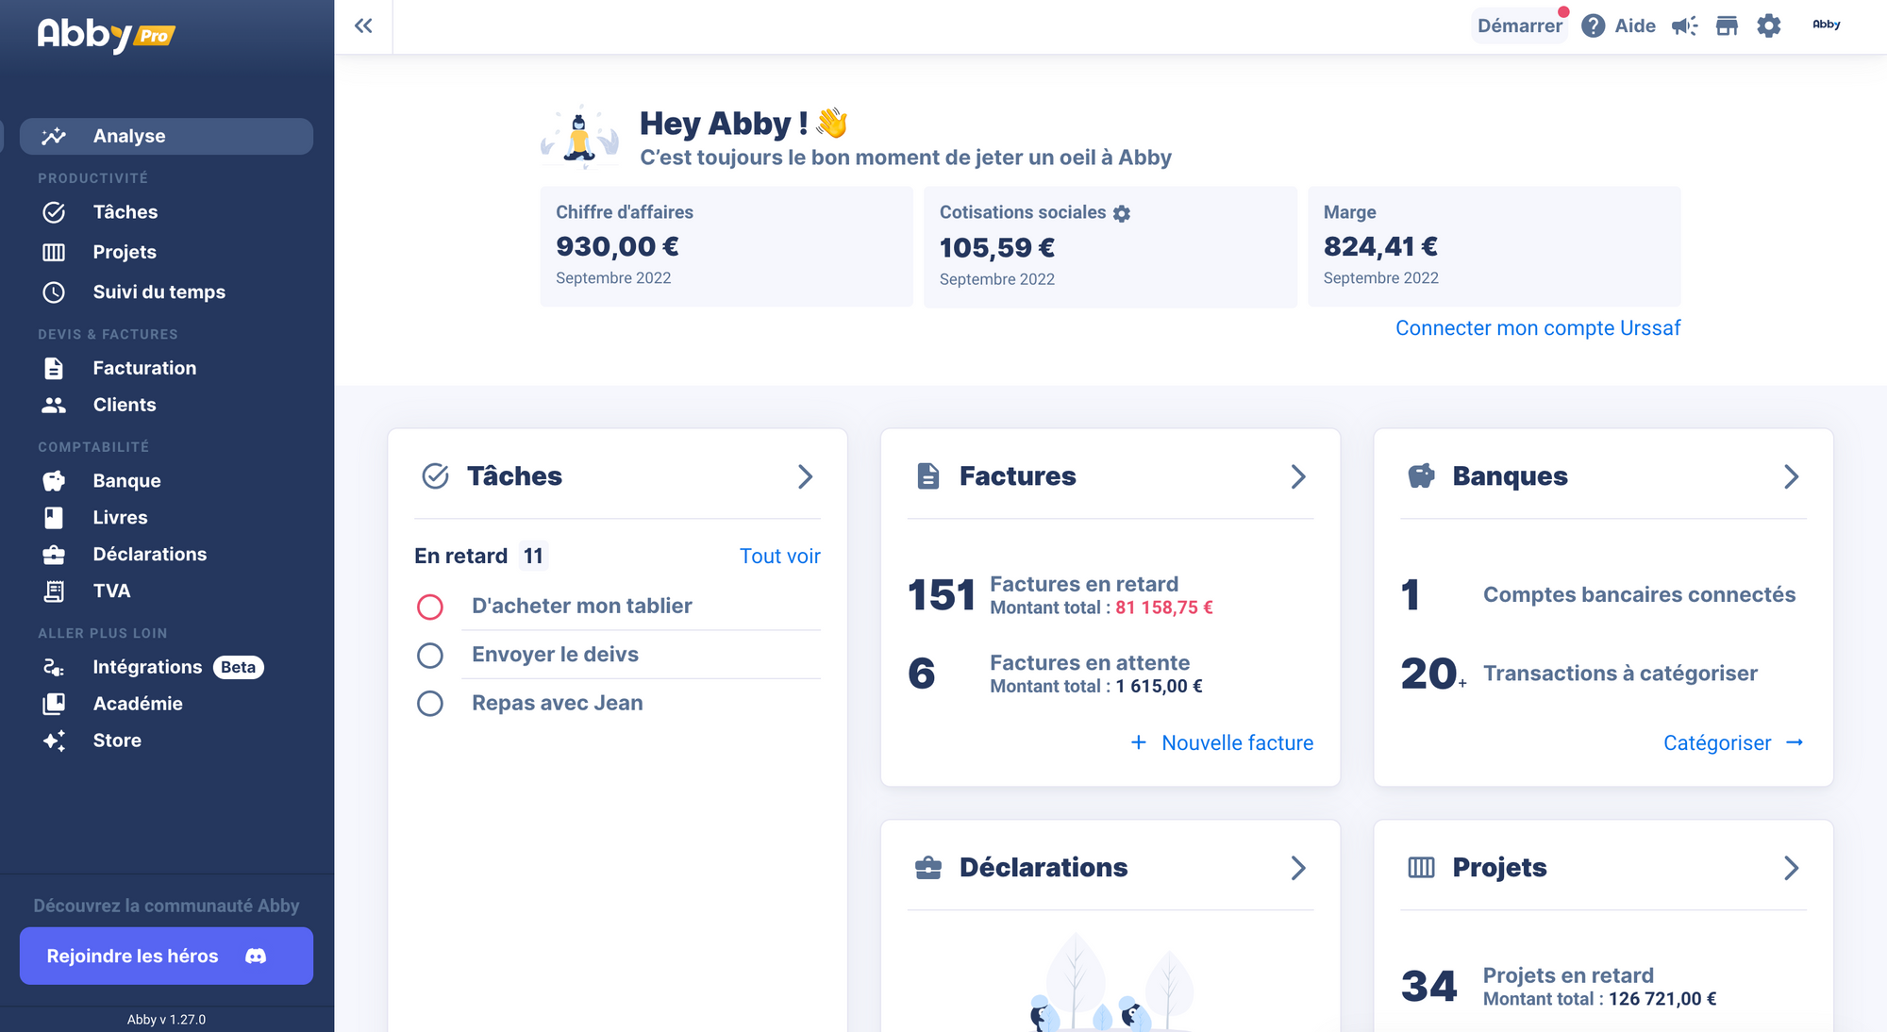Click the clock icon next to Suivi du temps
The width and height of the screenshot is (1887, 1032).
point(54,292)
